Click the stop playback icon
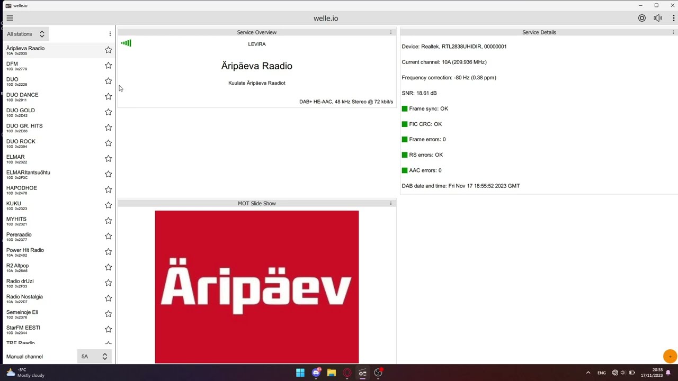This screenshot has width=678, height=381. click(x=641, y=18)
